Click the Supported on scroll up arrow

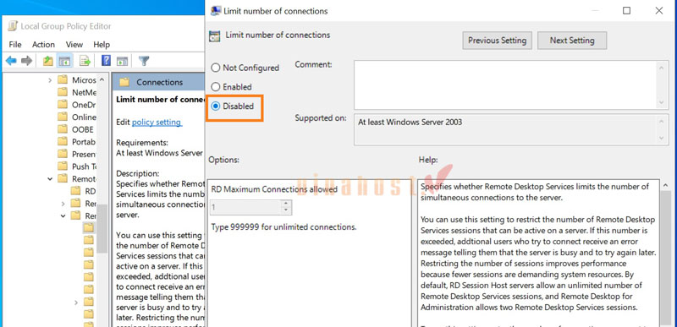(x=661, y=121)
